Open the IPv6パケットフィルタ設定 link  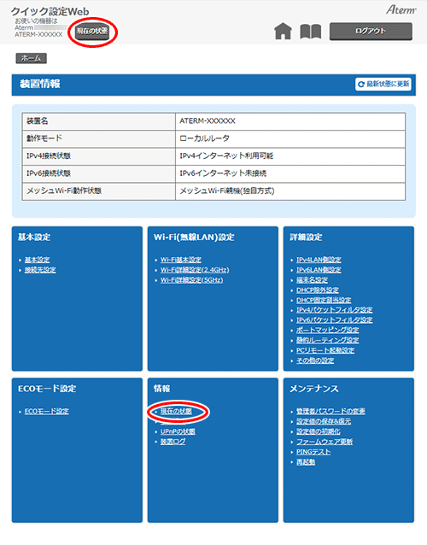point(334,319)
